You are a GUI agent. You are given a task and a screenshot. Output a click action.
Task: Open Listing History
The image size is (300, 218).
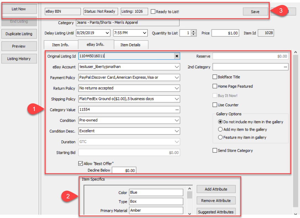pyautogui.click(x=19, y=59)
